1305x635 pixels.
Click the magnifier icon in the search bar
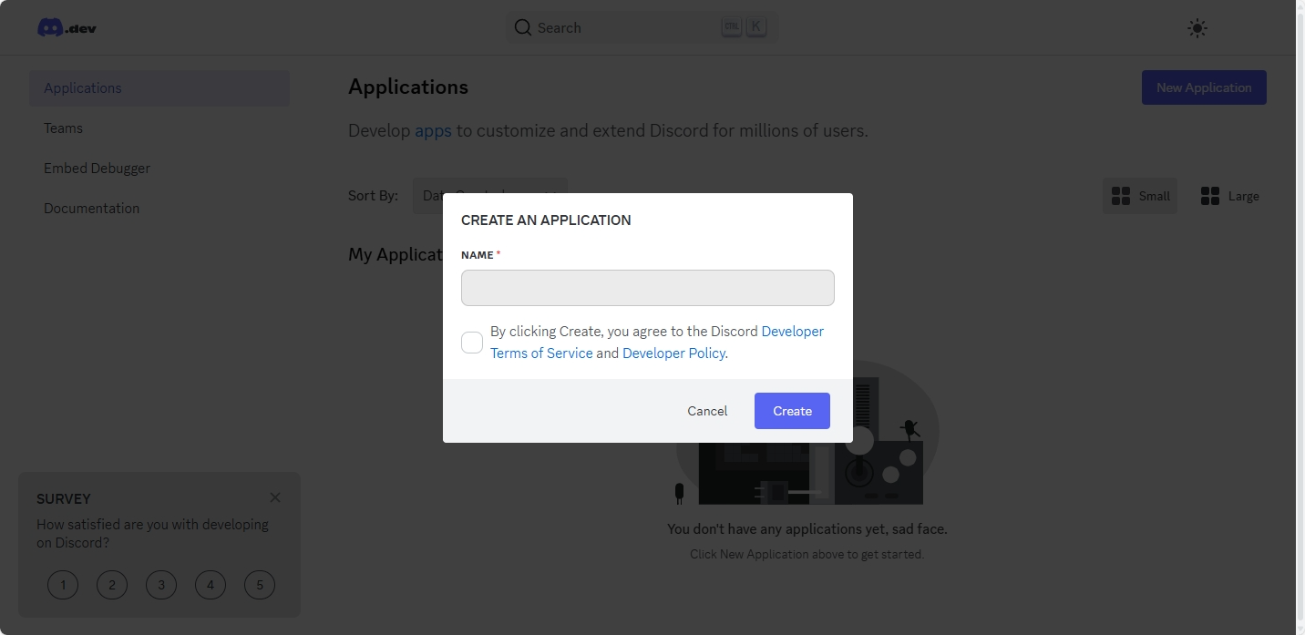coord(523,27)
